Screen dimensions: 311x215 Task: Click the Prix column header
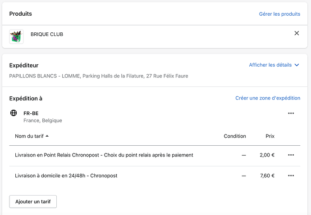click(270, 136)
